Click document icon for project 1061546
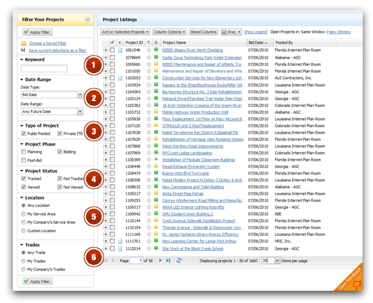 click(120, 50)
